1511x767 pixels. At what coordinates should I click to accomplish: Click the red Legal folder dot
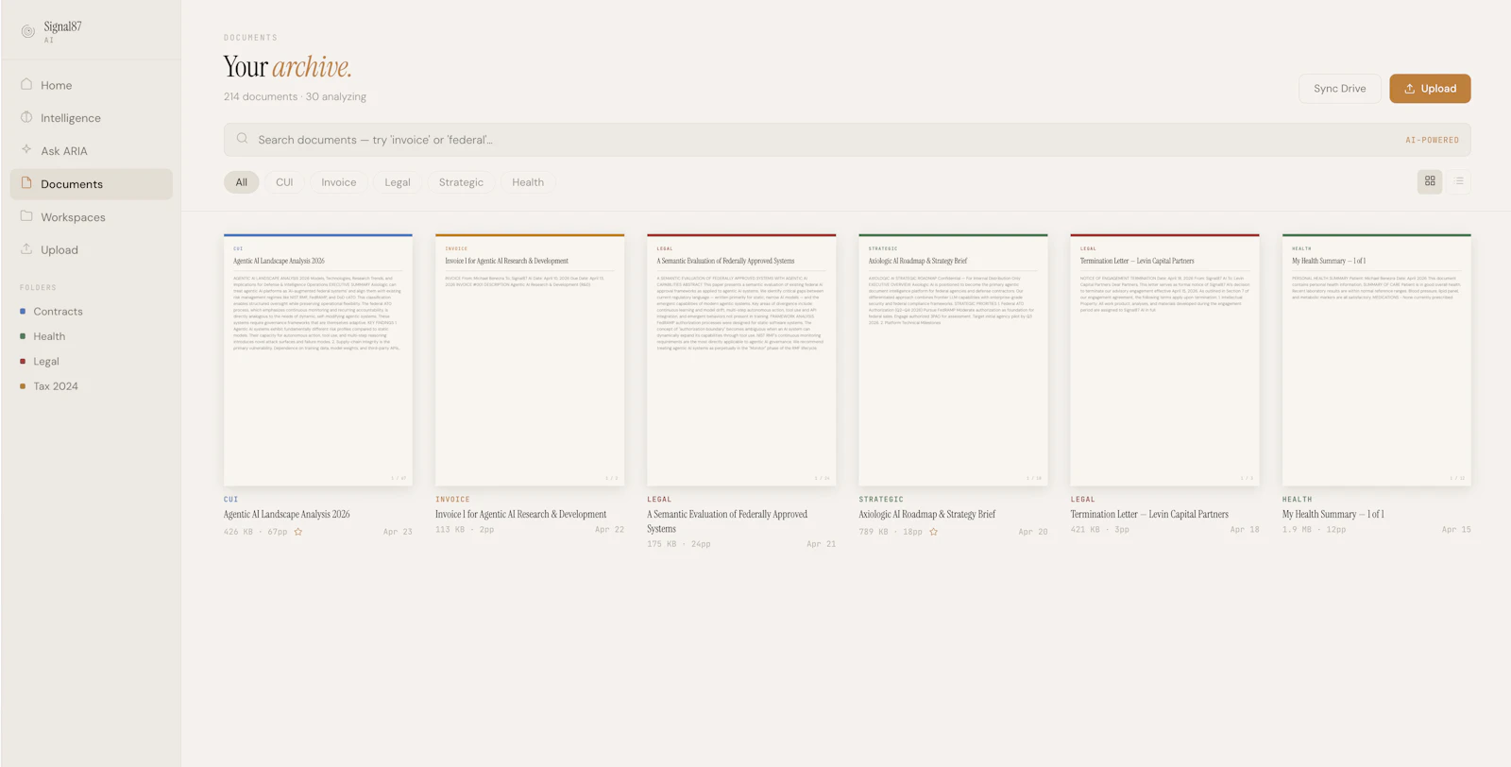pos(23,361)
